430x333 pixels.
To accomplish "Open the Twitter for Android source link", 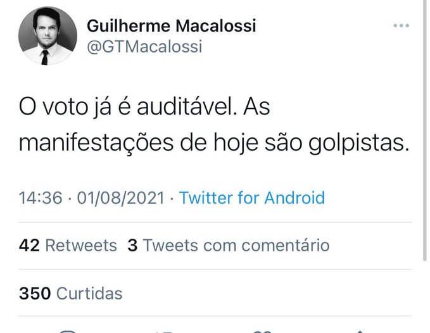I will click(x=252, y=198).
